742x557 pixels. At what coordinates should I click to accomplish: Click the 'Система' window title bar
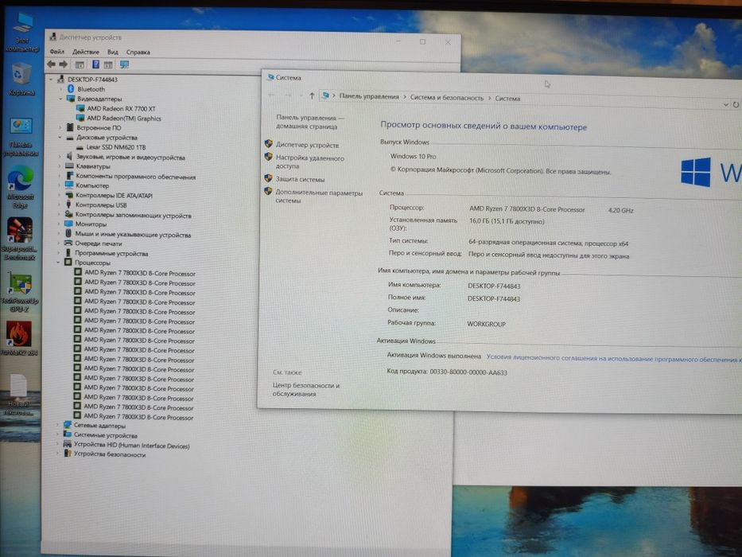coord(502,79)
